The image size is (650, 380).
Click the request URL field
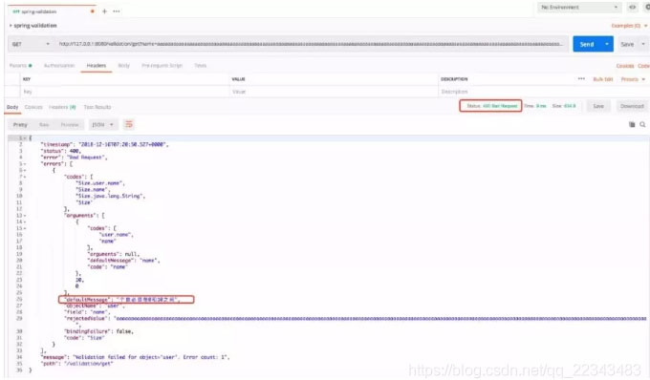(x=312, y=44)
